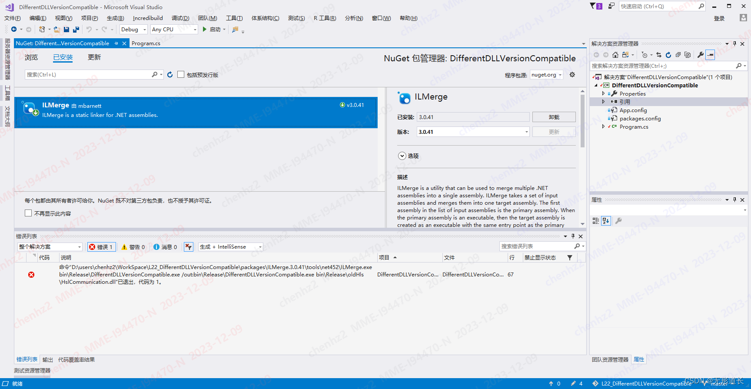Click the New Project toolbar icon
Image resolution: width=751 pixels, height=389 pixels.
[x=42, y=30]
